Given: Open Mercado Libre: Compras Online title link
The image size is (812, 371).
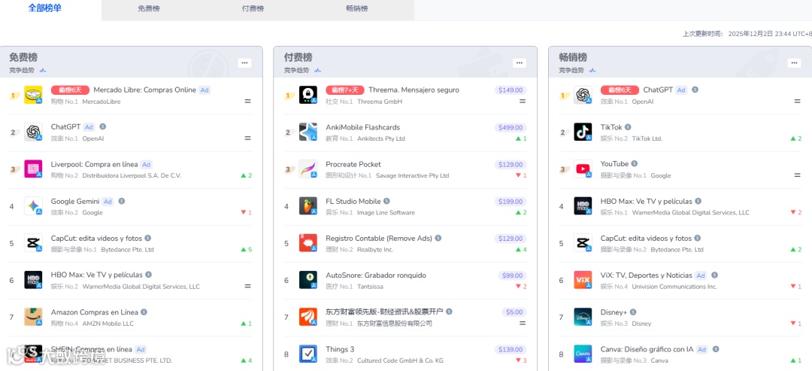Looking at the screenshot, I should click(145, 90).
